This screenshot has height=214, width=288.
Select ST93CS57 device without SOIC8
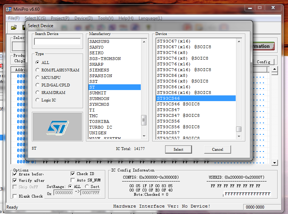pyautogui.click(x=196, y=133)
